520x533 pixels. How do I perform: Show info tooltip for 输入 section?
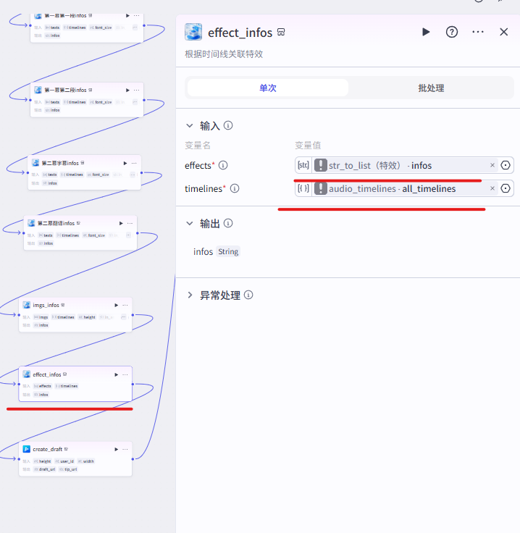[x=228, y=126]
